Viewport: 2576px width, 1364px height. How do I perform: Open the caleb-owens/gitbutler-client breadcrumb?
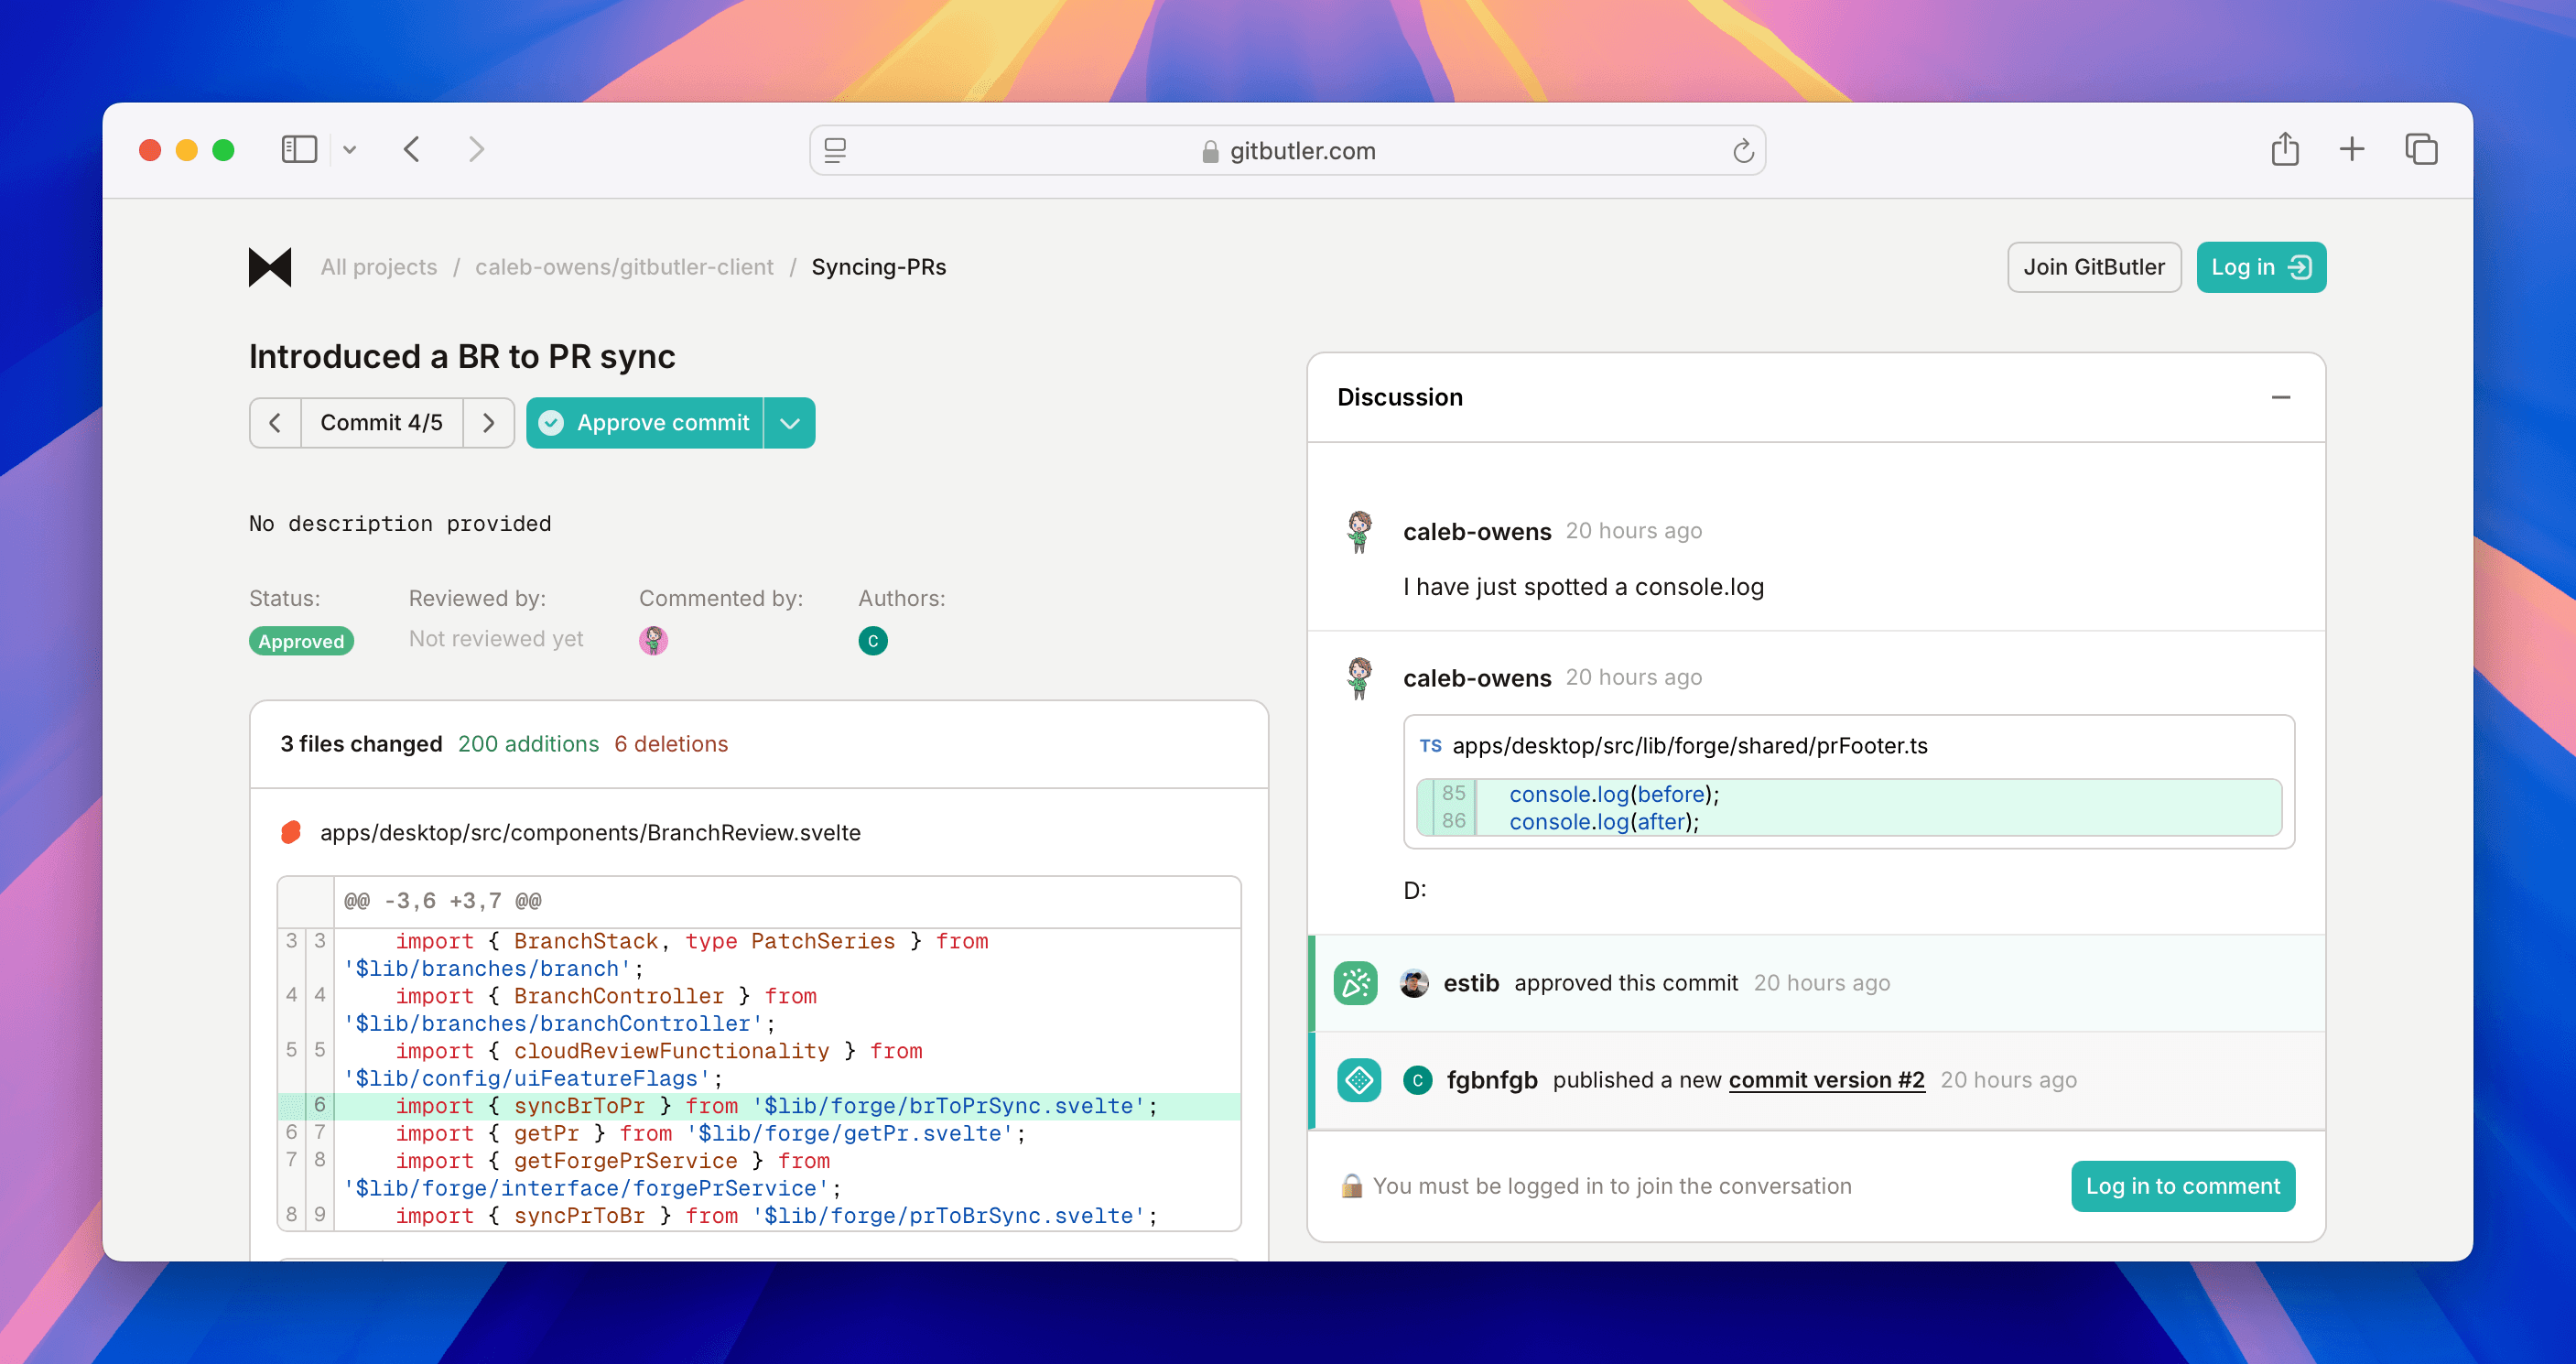click(x=624, y=267)
